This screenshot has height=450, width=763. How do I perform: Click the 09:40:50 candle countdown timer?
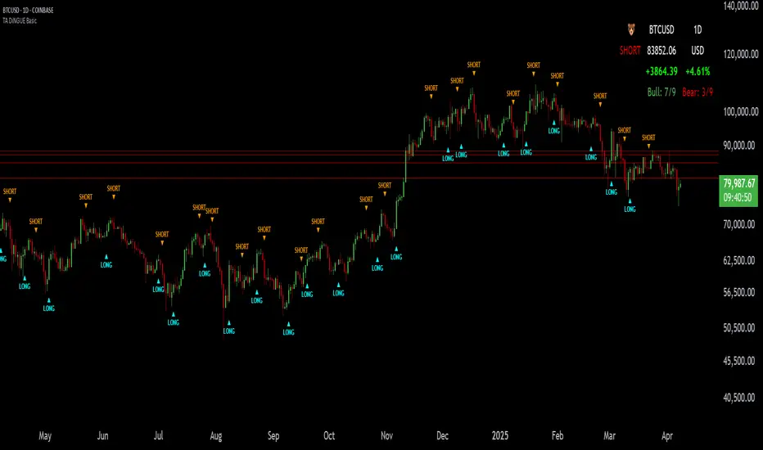(x=737, y=197)
